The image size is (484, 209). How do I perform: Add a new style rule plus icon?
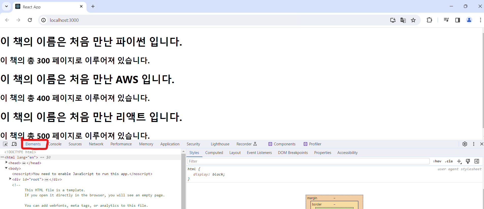pos(459,161)
